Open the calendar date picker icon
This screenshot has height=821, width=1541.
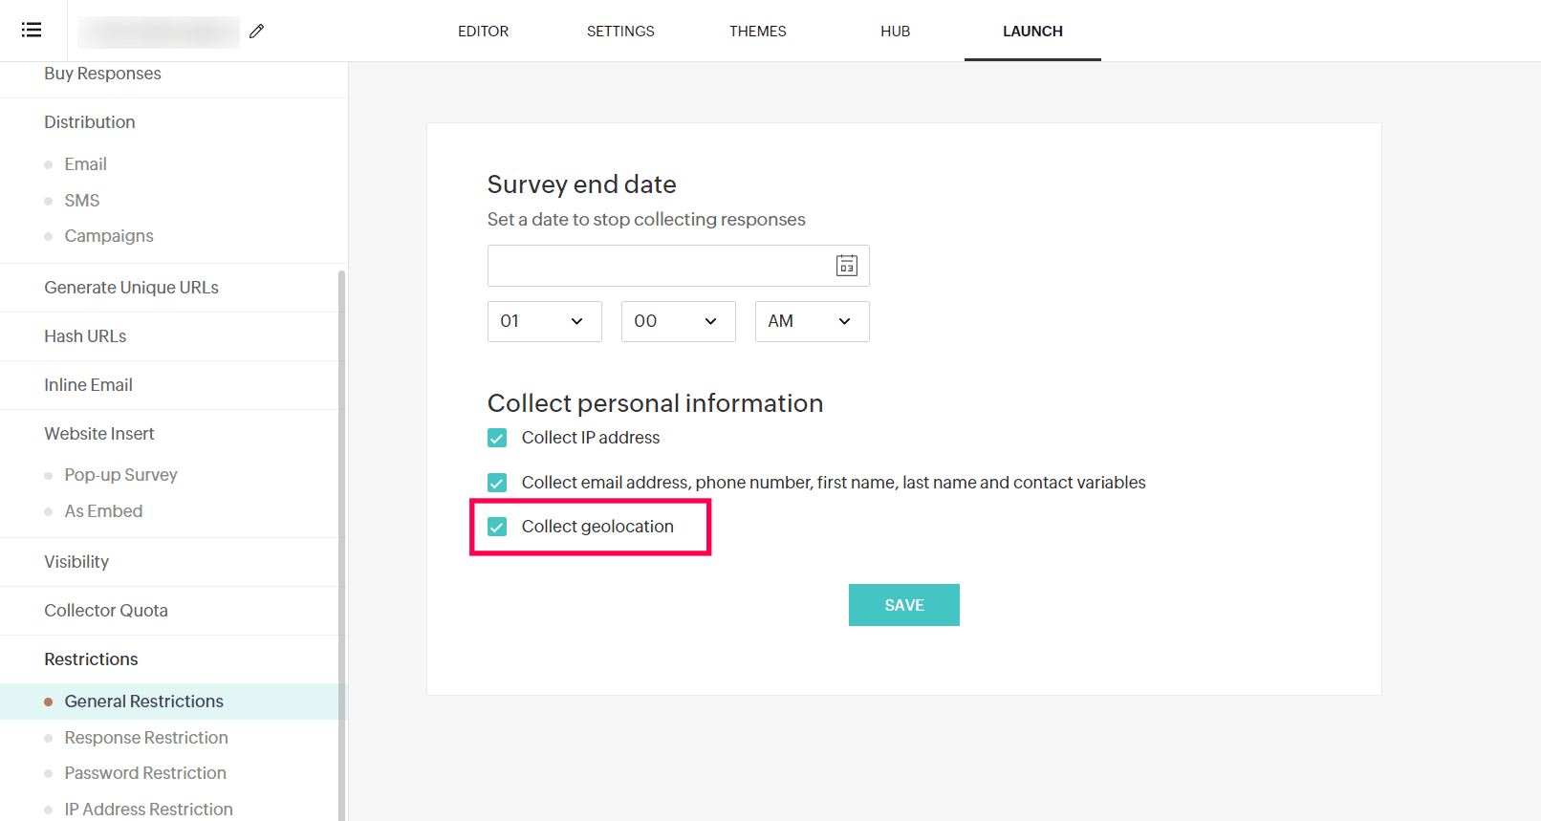click(846, 266)
